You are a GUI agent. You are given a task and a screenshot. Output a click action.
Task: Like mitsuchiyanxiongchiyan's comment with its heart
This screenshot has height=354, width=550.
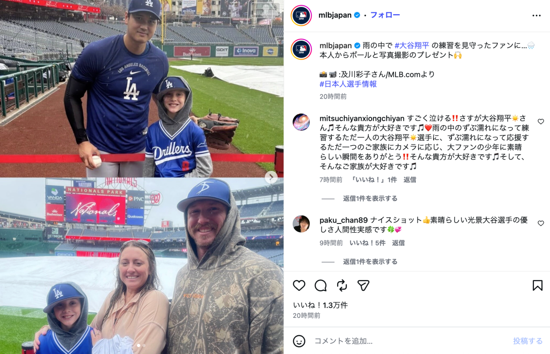tap(541, 122)
